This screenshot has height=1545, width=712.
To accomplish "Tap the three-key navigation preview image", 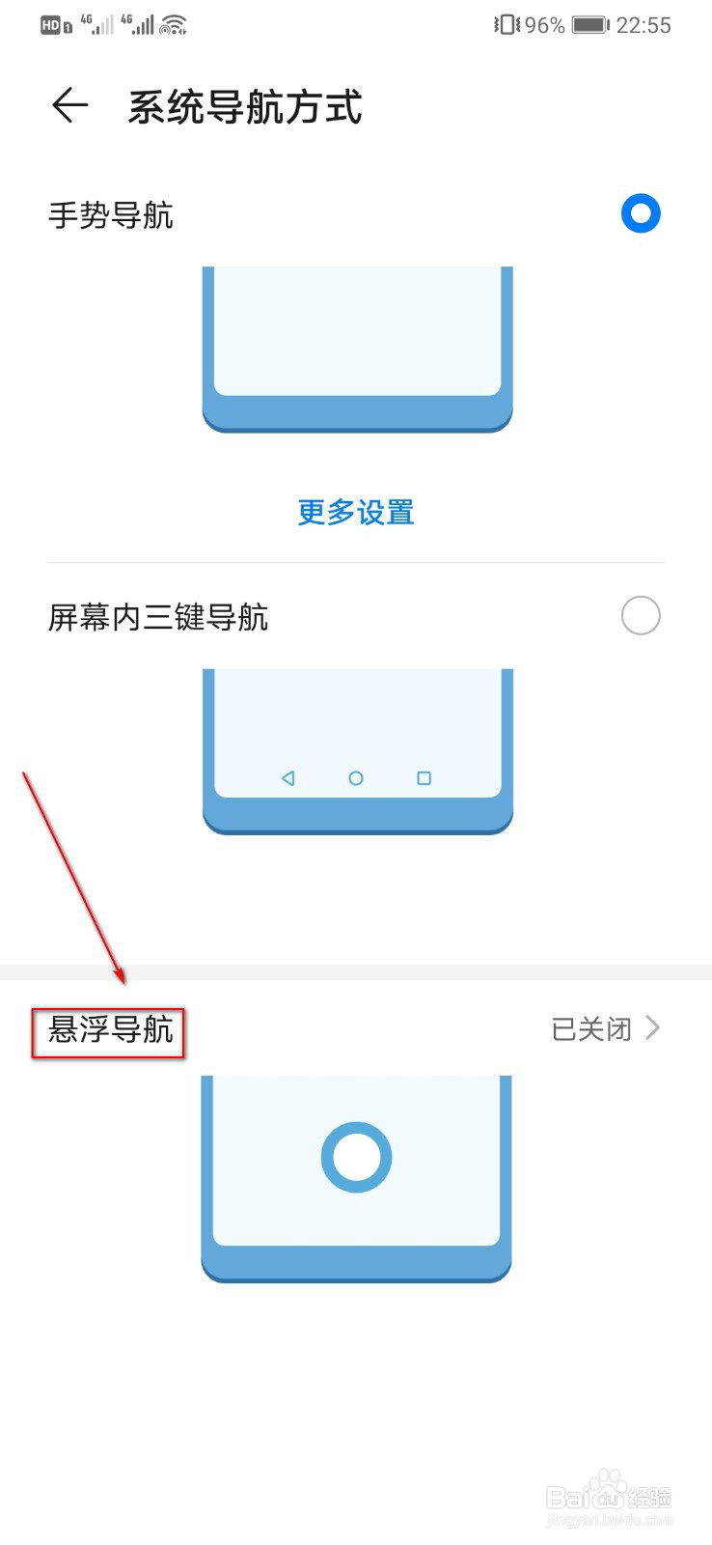I will tap(357, 751).
